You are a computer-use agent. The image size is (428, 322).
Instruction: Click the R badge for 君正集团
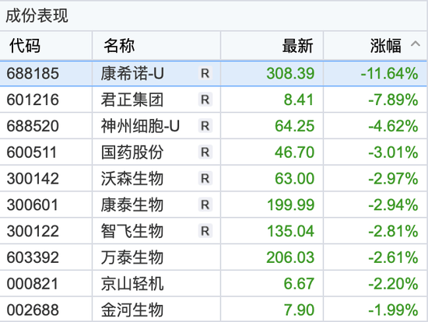point(205,100)
